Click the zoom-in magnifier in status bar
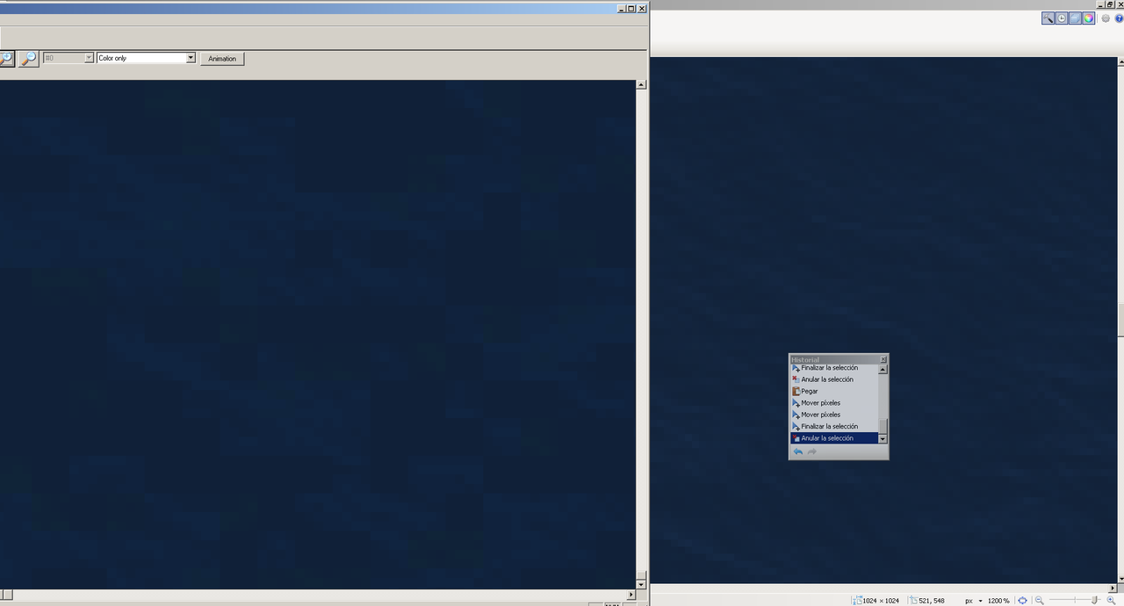The width and height of the screenshot is (1124, 606). (x=1111, y=601)
